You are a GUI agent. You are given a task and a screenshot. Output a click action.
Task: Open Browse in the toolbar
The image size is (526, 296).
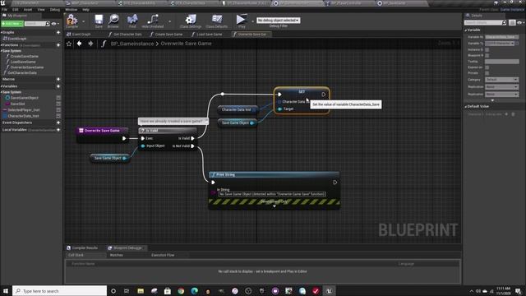[113, 21]
